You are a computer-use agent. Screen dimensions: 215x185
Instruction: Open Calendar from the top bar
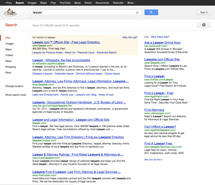[x=118, y=3]
